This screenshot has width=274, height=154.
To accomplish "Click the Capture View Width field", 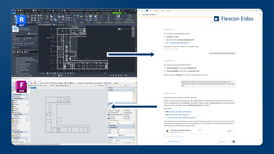I will tap(121, 130).
